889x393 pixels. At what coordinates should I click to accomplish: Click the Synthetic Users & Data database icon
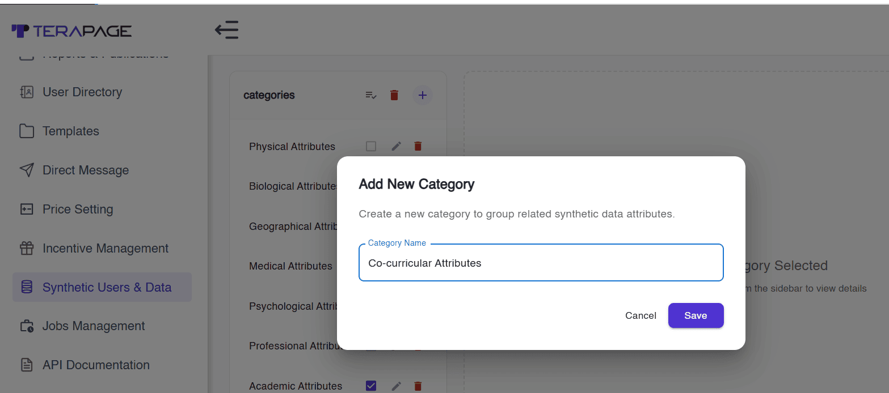(x=27, y=287)
